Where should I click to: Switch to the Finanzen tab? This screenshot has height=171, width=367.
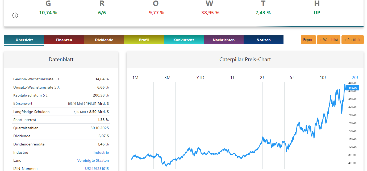[64, 40]
